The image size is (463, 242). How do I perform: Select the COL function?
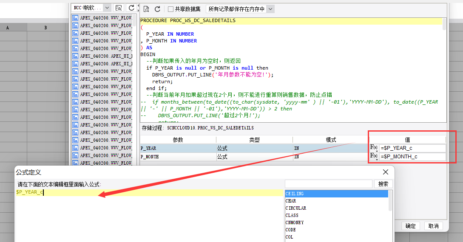pos(337,237)
